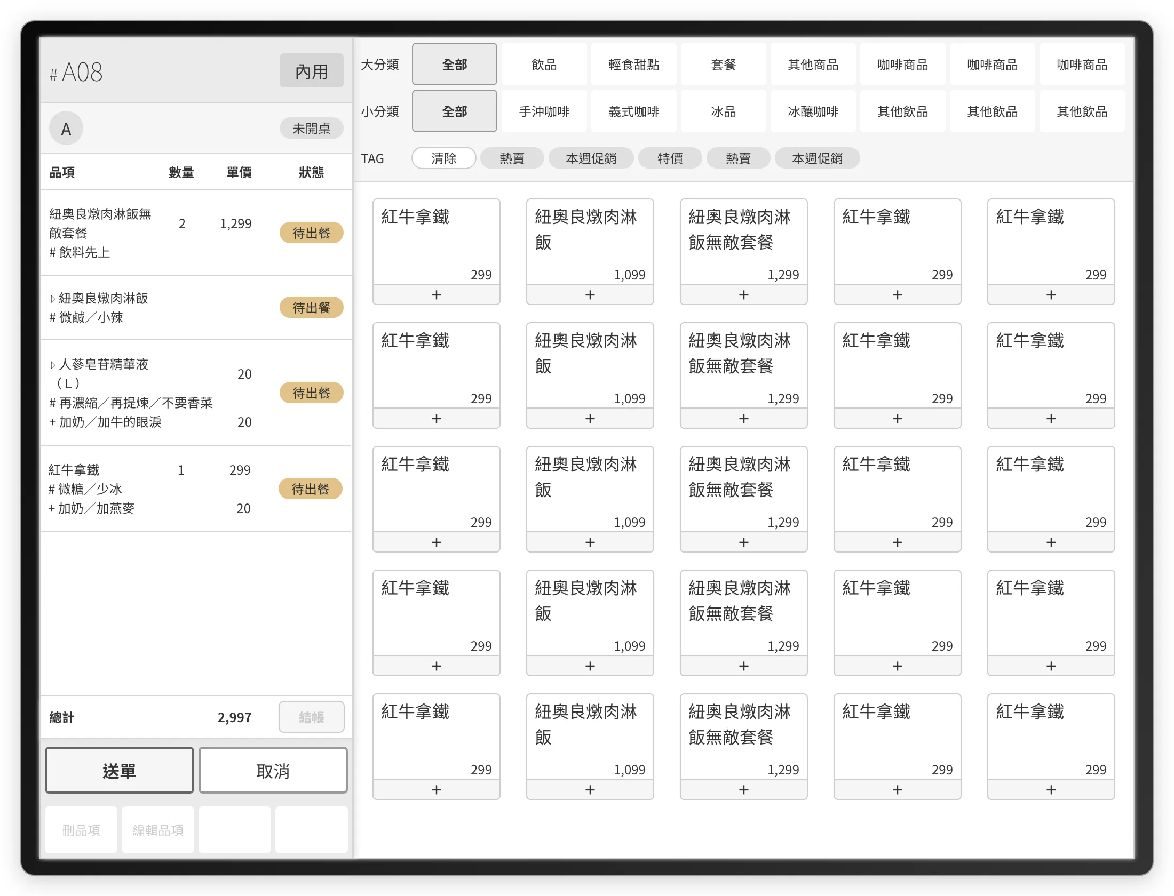Tap plus under 紐奧良燉肉淋飯 in third product row

[590, 542]
